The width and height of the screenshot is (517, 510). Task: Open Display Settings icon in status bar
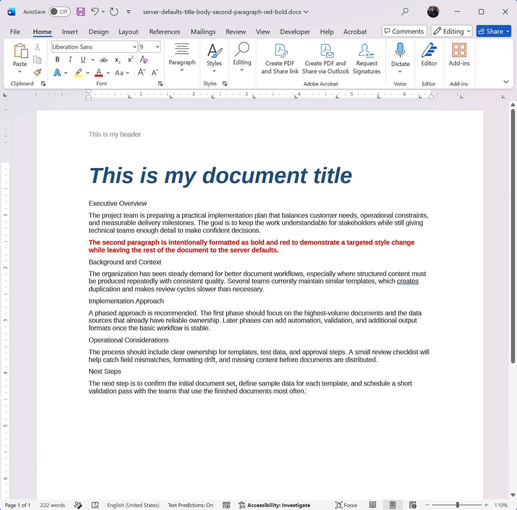click(x=226, y=505)
